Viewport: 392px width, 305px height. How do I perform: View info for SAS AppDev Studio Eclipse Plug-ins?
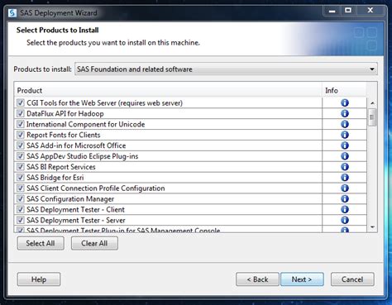[x=345, y=156]
